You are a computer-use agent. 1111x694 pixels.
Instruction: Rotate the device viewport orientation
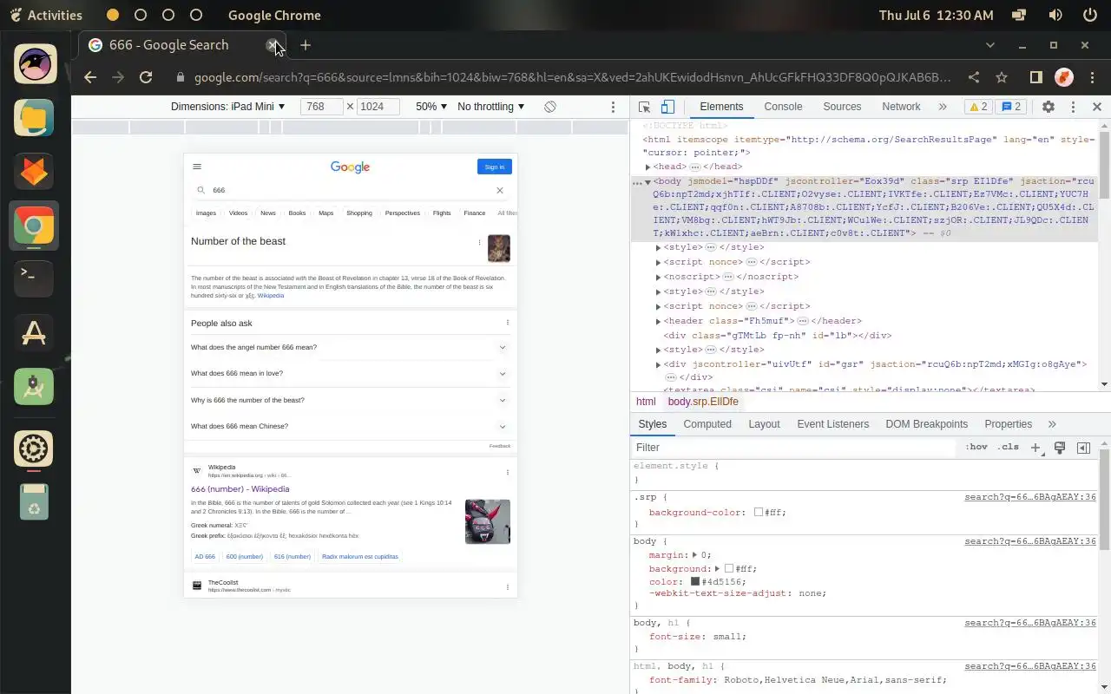(550, 107)
